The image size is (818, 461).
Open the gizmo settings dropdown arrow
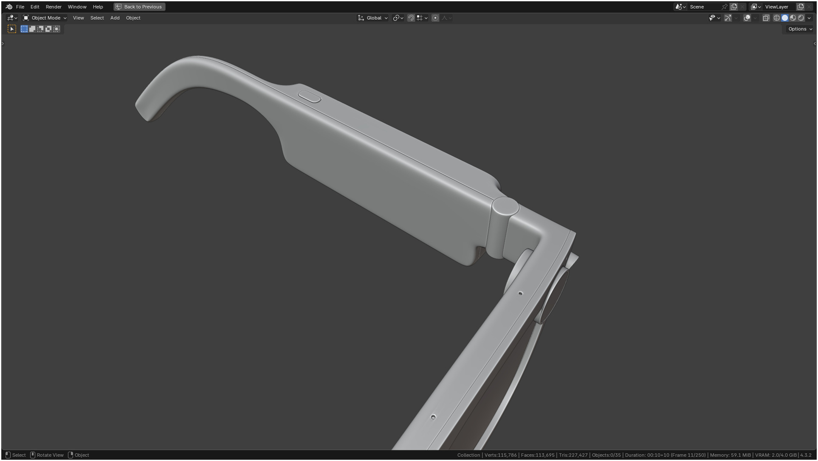tap(736, 18)
